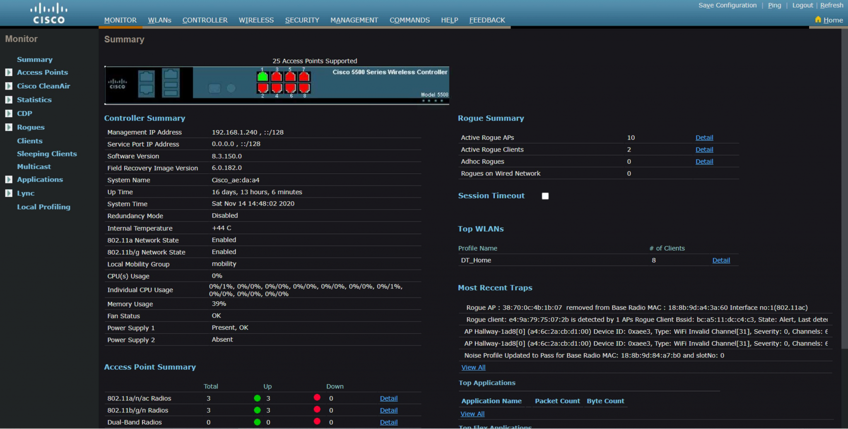Click the red Down indicator for 802.11b/g/n Radios
The width and height of the screenshot is (848, 429).
317,410
